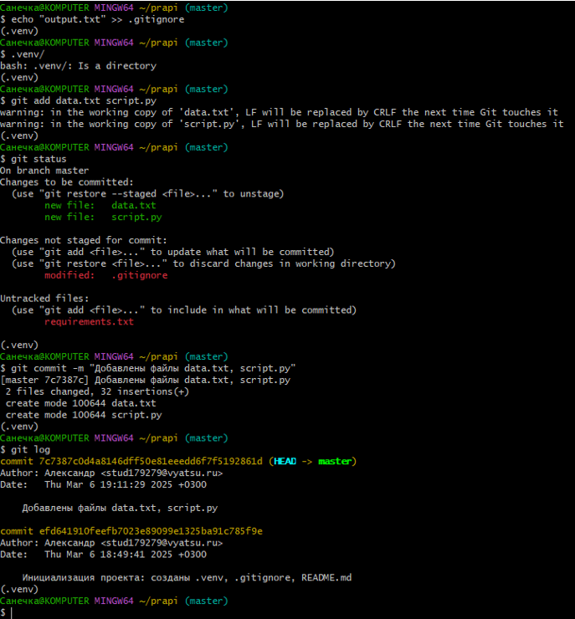Click the "HEAD -> master" ref label
The image size is (575, 619).
312,461
